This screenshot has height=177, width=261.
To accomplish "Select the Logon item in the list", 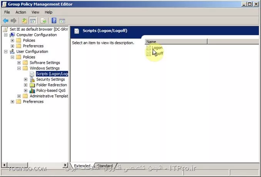I will point(157,48).
